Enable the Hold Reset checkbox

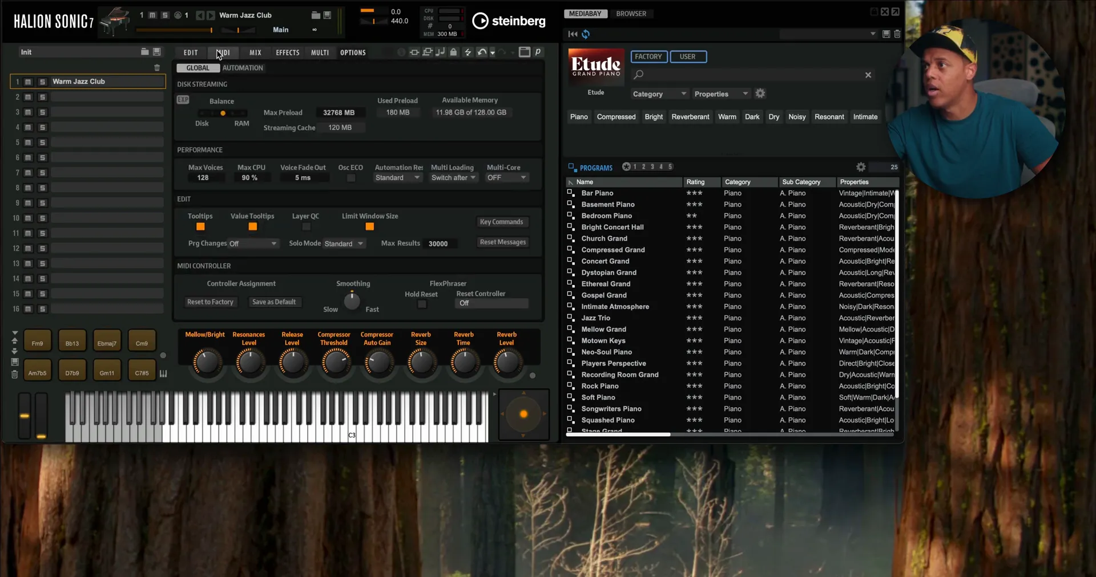pos(422,304)
